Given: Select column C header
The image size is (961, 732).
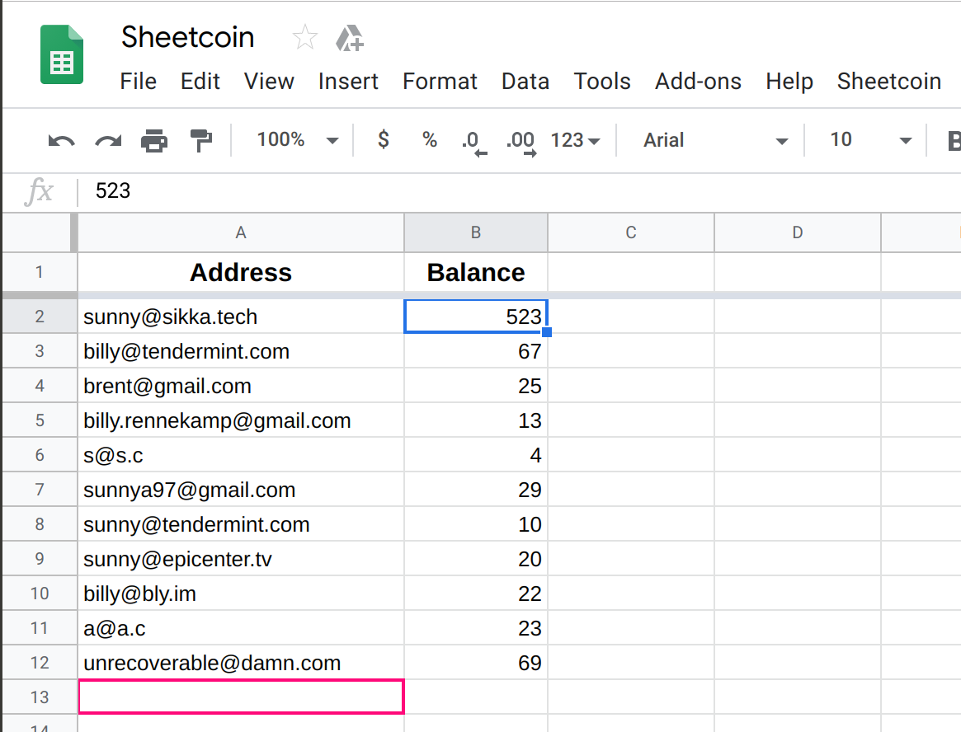Looking at the screenshot, I should pos(631,232).
